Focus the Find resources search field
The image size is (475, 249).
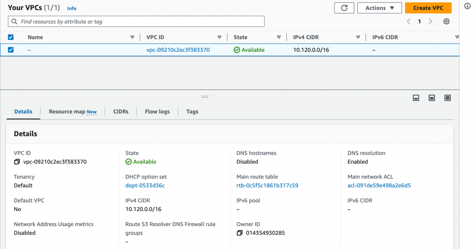pos(136,21)
